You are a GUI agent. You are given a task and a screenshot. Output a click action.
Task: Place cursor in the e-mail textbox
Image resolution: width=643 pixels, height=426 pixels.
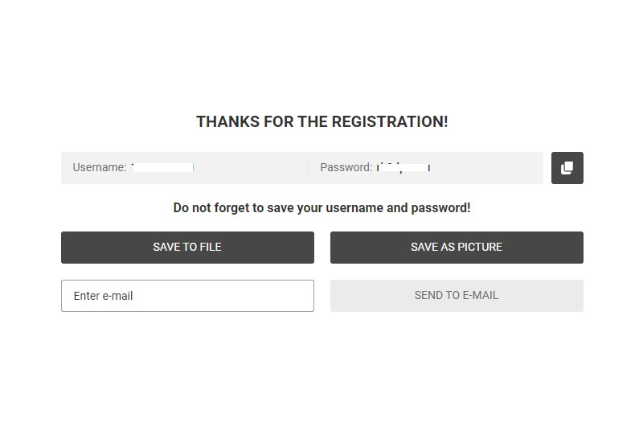(187, 296)
